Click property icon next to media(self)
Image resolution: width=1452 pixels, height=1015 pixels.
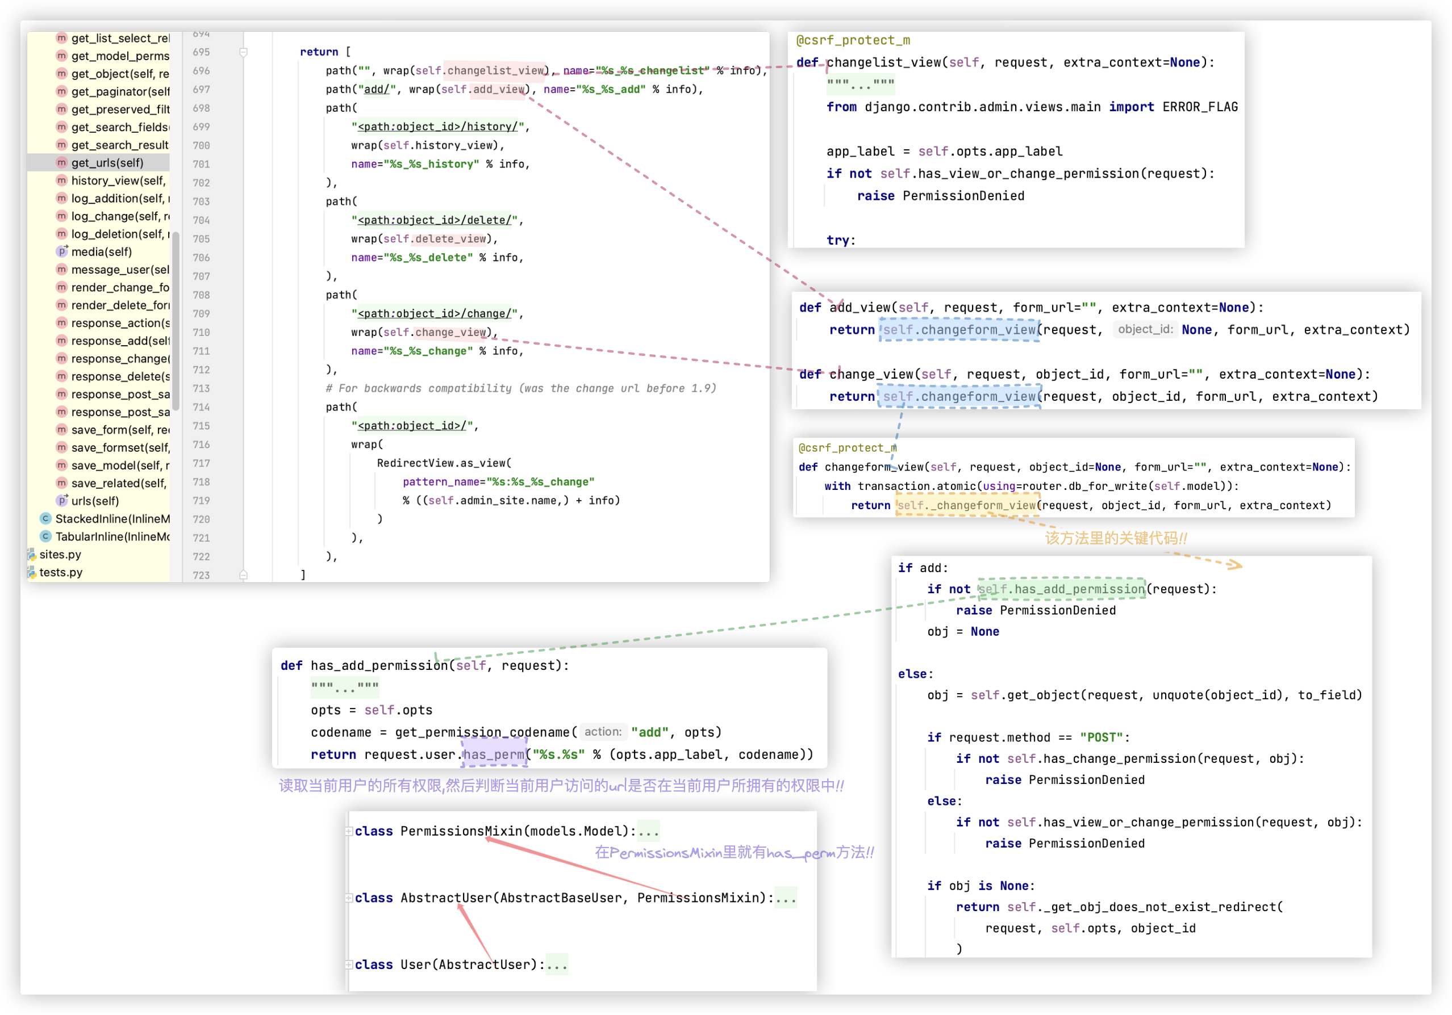(x=61, y=251)
